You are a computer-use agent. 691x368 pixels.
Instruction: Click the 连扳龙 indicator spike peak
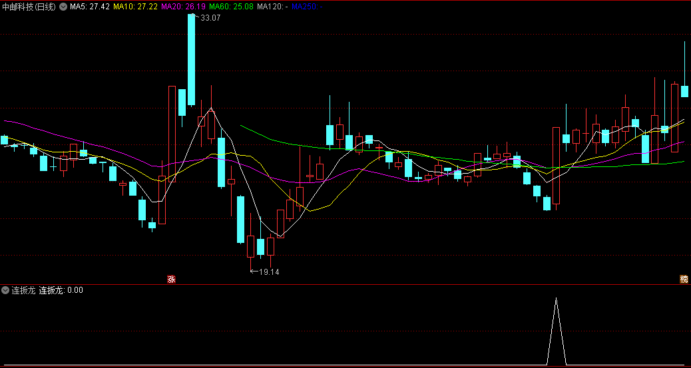click(556, 298)
